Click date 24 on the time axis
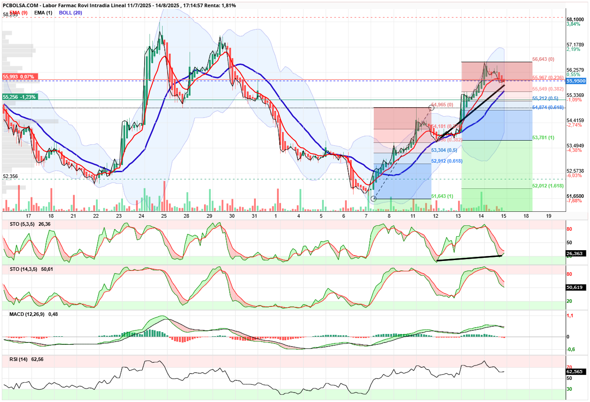Image resolution: width=590 pixels, height=402 pixels. click(x=141, y=216)
